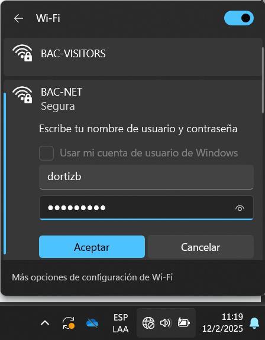Viewport: 265px width, 340px height.
Task: Click the network list scrollbar
Action: 263,80
